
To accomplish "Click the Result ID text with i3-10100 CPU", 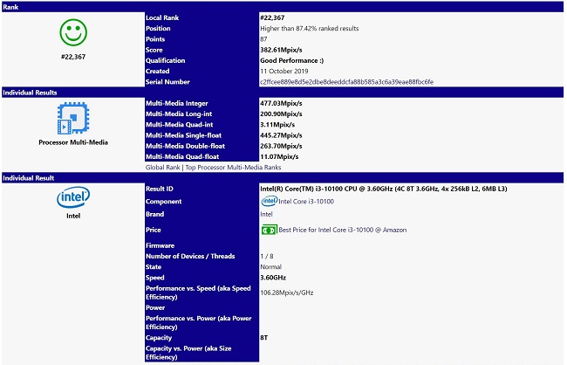I will click(384, 189).
